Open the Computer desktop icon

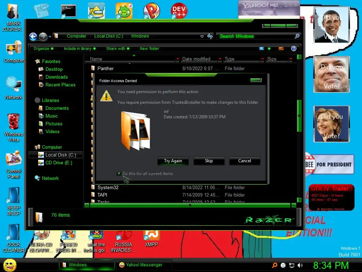tap(14, 52)
